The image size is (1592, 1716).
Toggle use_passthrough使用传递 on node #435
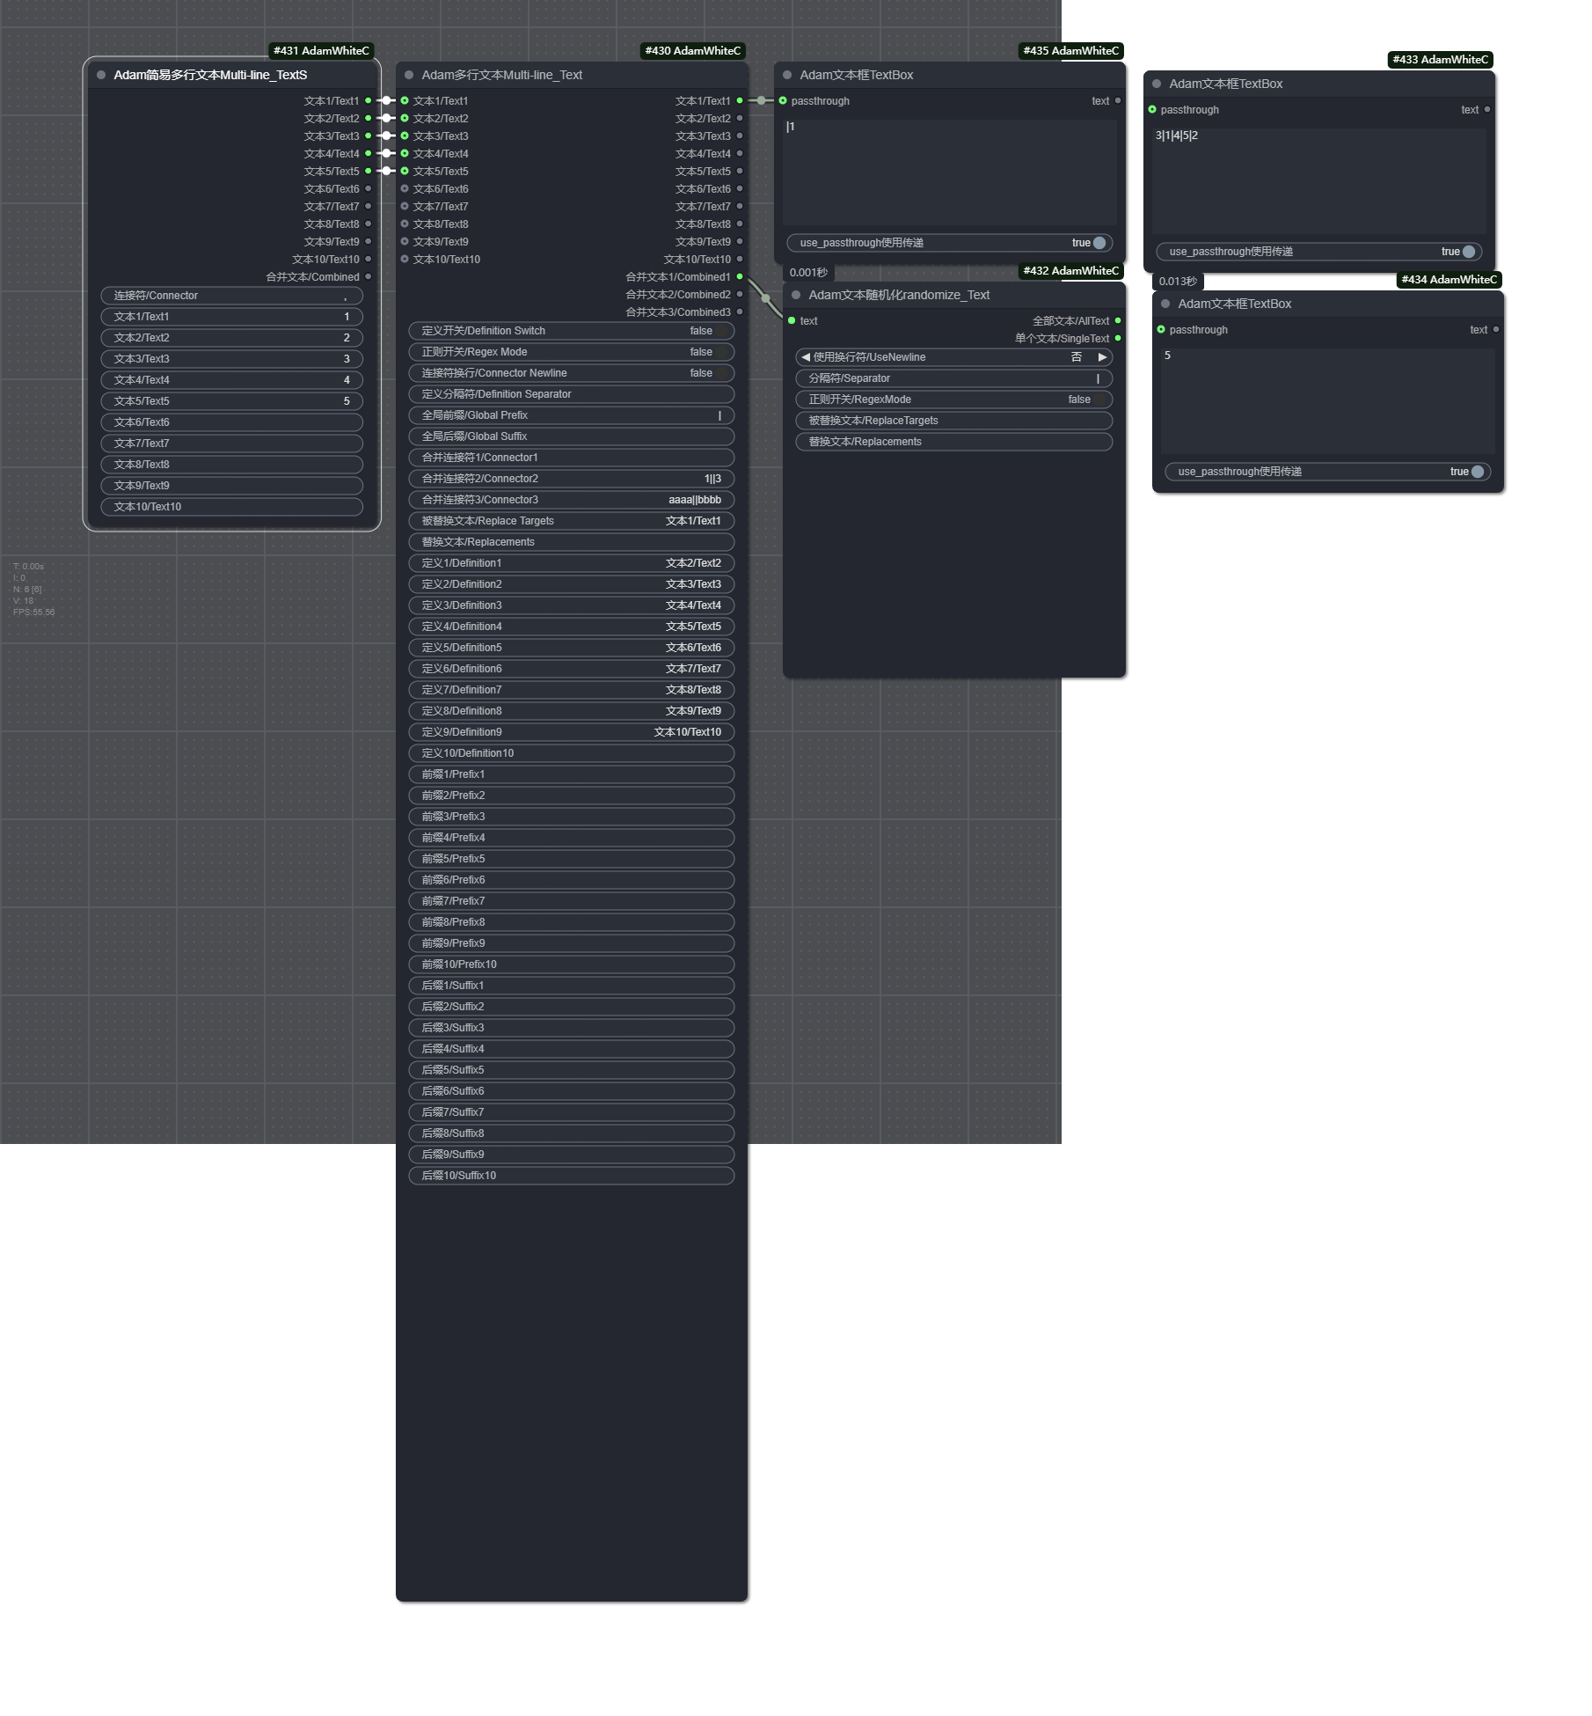coord(950,243)
